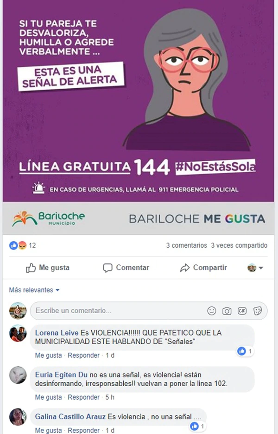Click the angry reaction icon beside 12
The height and width of the screenshot is (434, 278).
pos(22,245)
